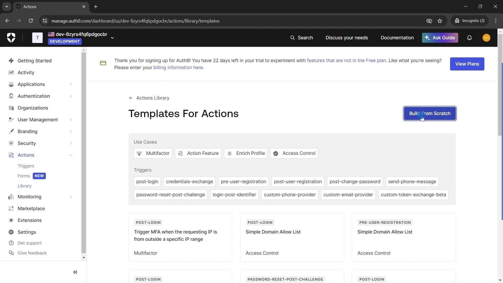
Task: Click the Give feedback chat icon
Action: tap(11, 253)
